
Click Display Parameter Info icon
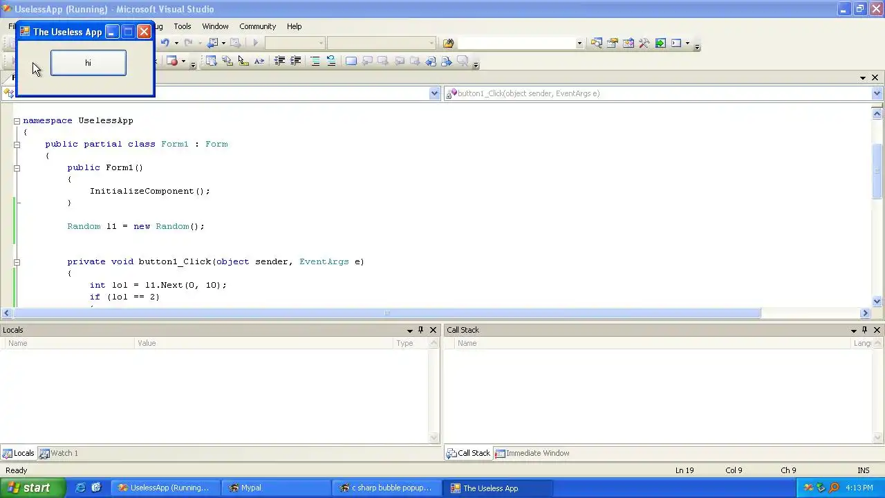[x=227, y=61]
